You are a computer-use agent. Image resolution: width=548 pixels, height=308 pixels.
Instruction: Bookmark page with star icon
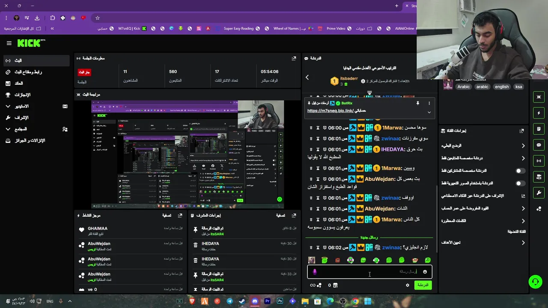98,18
